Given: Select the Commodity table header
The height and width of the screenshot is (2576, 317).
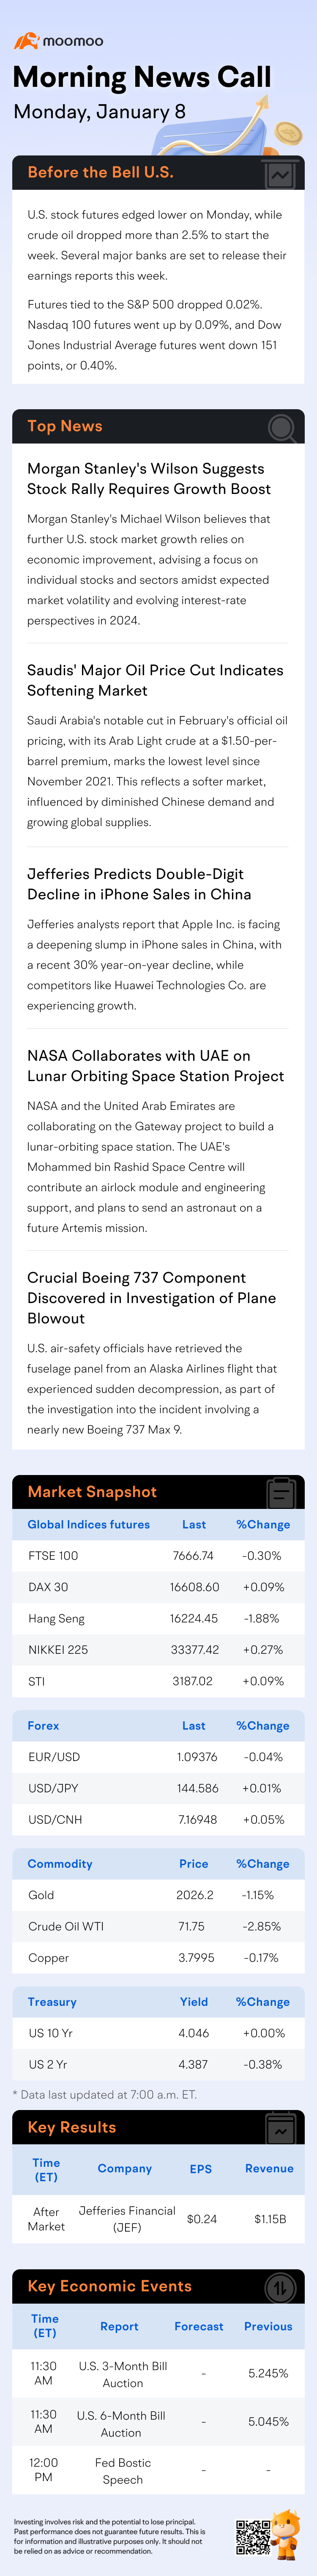Looking at the screenshot, I should [60, 1864].
